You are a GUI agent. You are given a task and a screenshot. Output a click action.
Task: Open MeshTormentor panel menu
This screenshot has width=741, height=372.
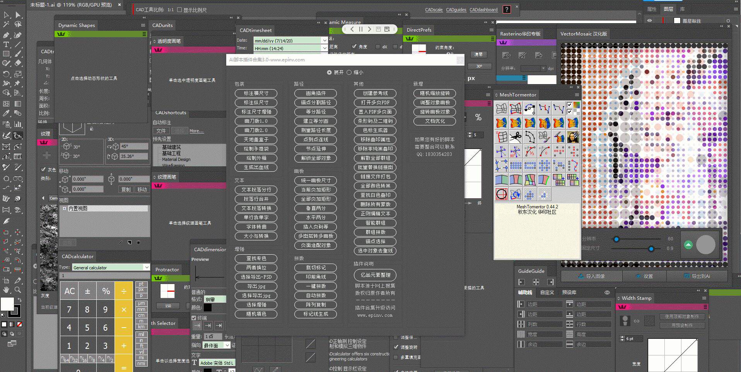coord(577,95)
